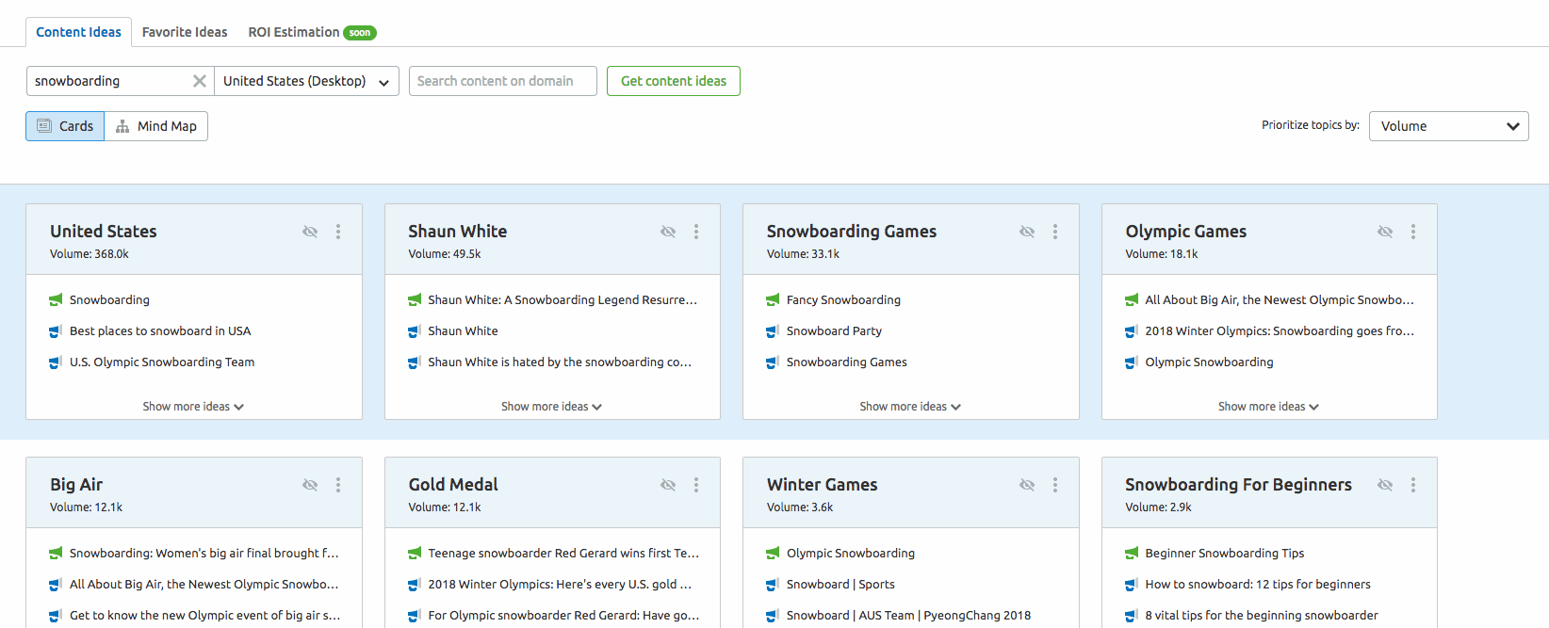Open 'Snowboard Party' idea link
Viewport: 1549px width, 628px height.
(834, 331)
